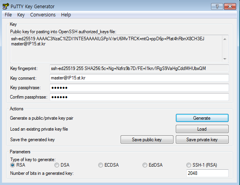Click the Load button

point(202,129)
